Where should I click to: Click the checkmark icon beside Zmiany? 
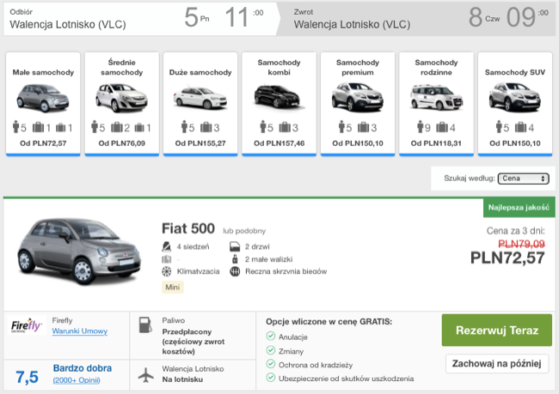pos(271,350)
